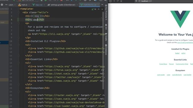
Task: Open the Forum link
Action: 171,64
